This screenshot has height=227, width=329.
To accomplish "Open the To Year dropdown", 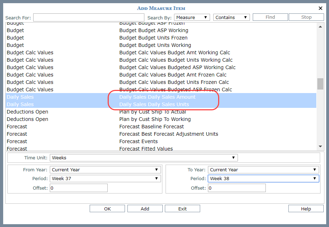I will pyautogui.click(x=263, y=170).
